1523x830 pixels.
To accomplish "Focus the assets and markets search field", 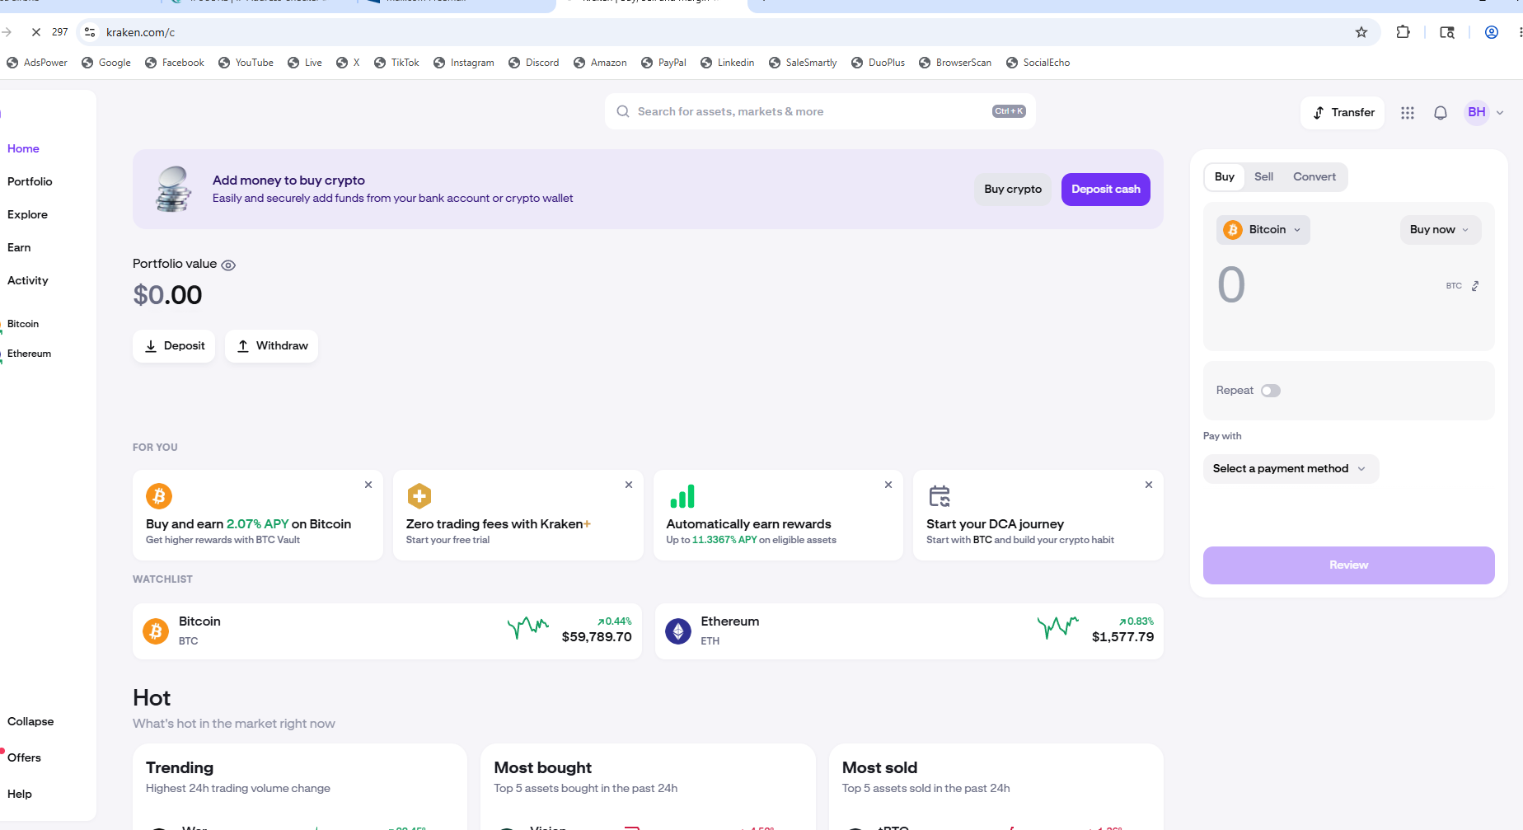I will pyautogui.click(x=820, y=111).
